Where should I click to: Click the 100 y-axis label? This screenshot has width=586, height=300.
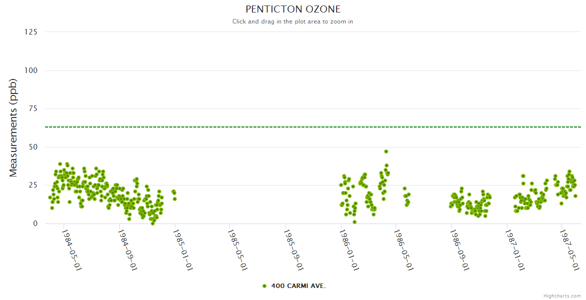pos(31,70)
